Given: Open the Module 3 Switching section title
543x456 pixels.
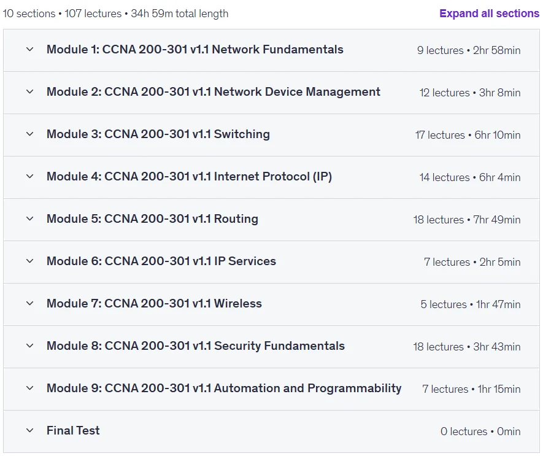Looking at the screenshot, I should tap(158, 134).
